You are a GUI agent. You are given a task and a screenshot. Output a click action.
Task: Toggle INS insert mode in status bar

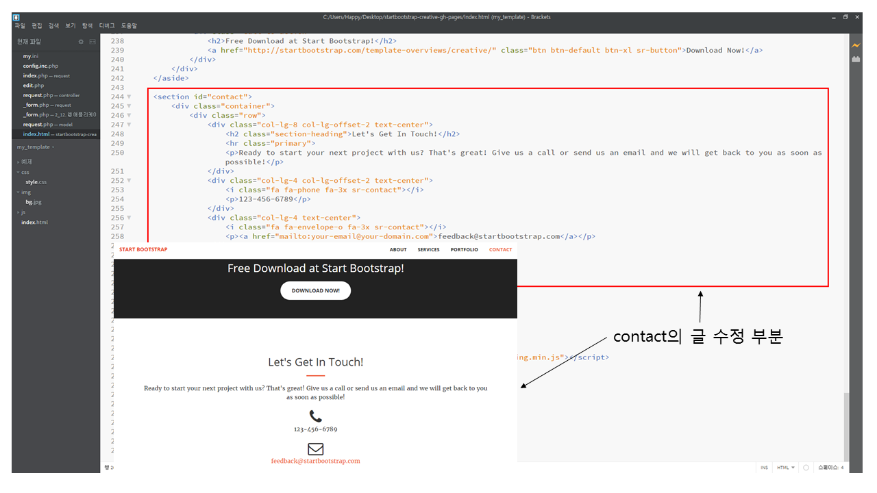(764, 468)
